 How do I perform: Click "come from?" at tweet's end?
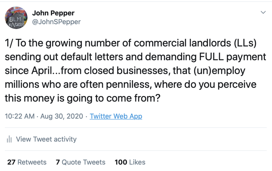133,98
